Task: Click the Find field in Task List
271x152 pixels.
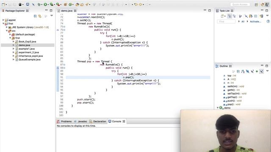Action: (x=226, y=22)
